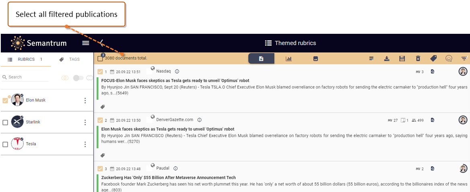Toggle the rubric intersection switch
Viewport: 470px width, 192px height.
[78, 78]
